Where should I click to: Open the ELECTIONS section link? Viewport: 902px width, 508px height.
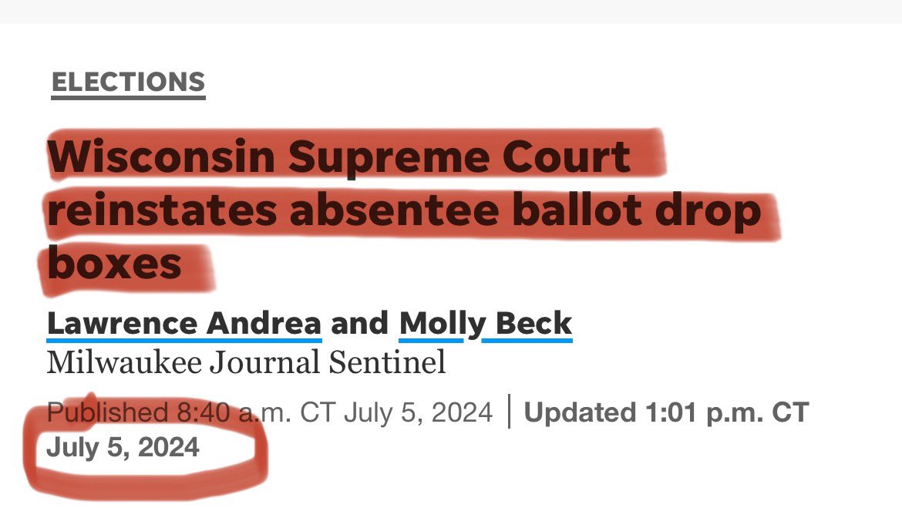[x=128, y=82]
